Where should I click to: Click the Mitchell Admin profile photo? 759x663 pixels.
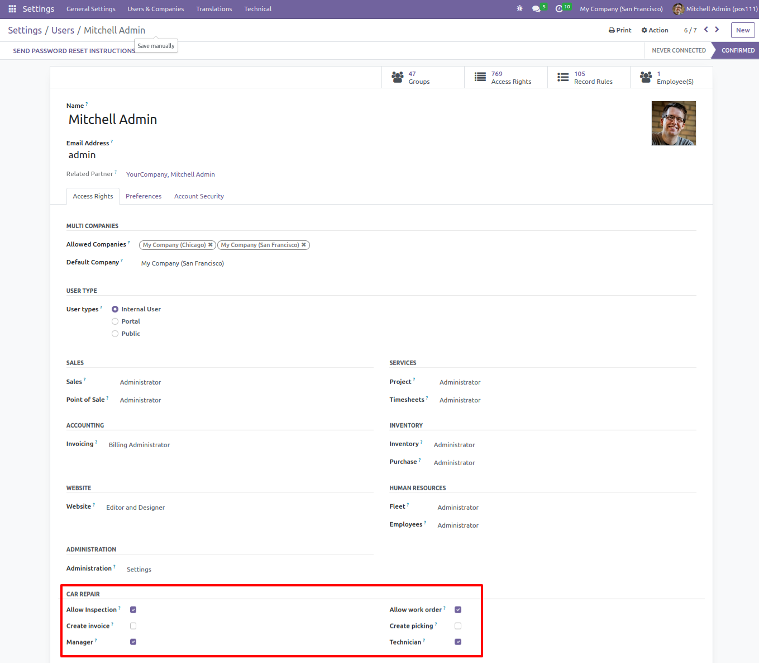(674, 123)
